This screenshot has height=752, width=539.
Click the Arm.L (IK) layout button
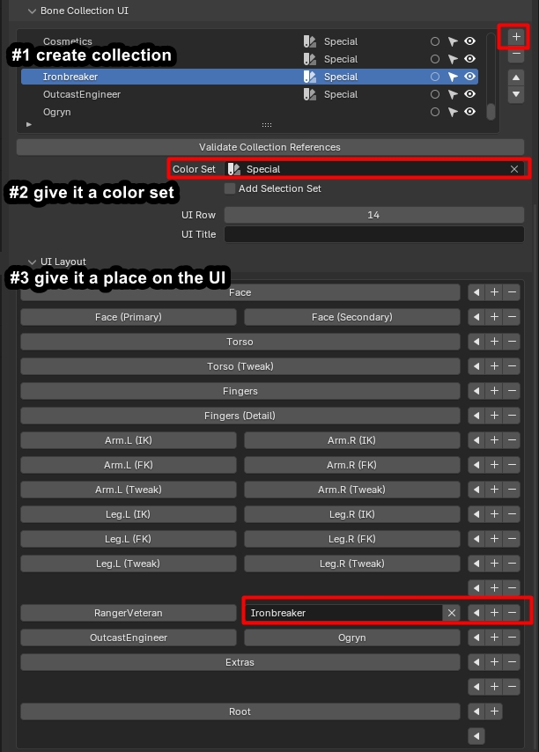click(x=129, y=440)
